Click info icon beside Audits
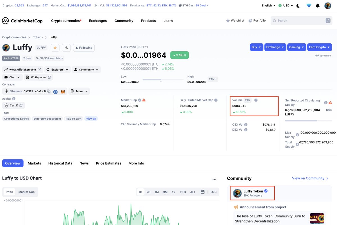The width and height of the screenshot is (337, 225). coord(14,99)
